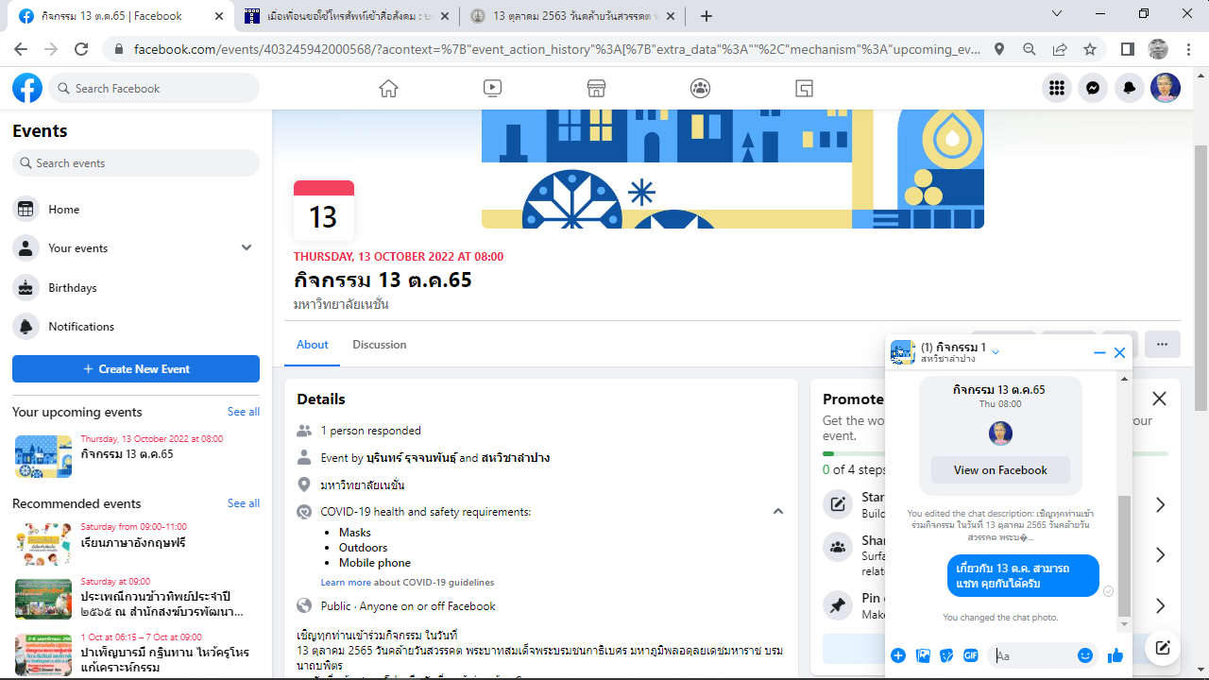The height and width of the screenshot is (680, 1209).
Task: Open the chat plus more actions icon
Action: (898, 655)
